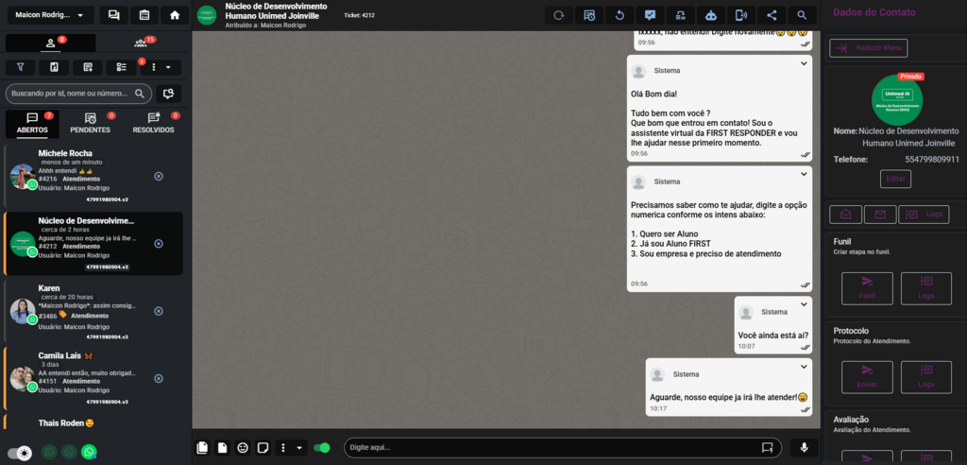Image resolution: width=967 pixels, height=465 pixels.
Task: Open the more options dropdown with badge
Action: tap(161, 67)
